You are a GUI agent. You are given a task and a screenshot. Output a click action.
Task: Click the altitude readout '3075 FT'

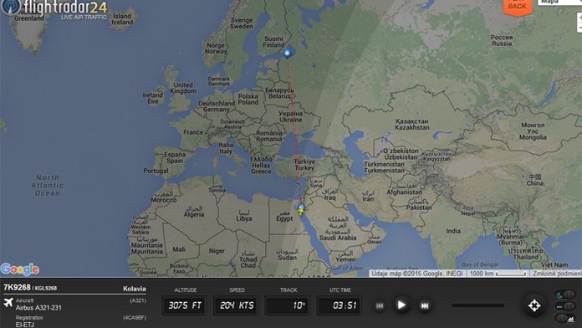tap(185, 305)
